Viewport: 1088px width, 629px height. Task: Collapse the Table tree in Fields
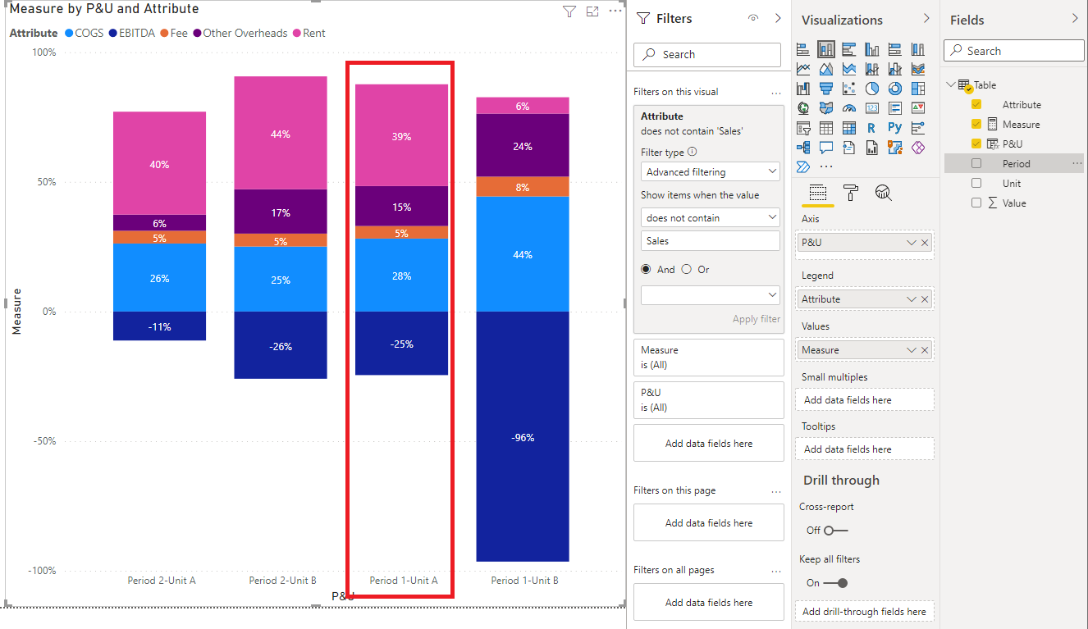click(951, 84)
